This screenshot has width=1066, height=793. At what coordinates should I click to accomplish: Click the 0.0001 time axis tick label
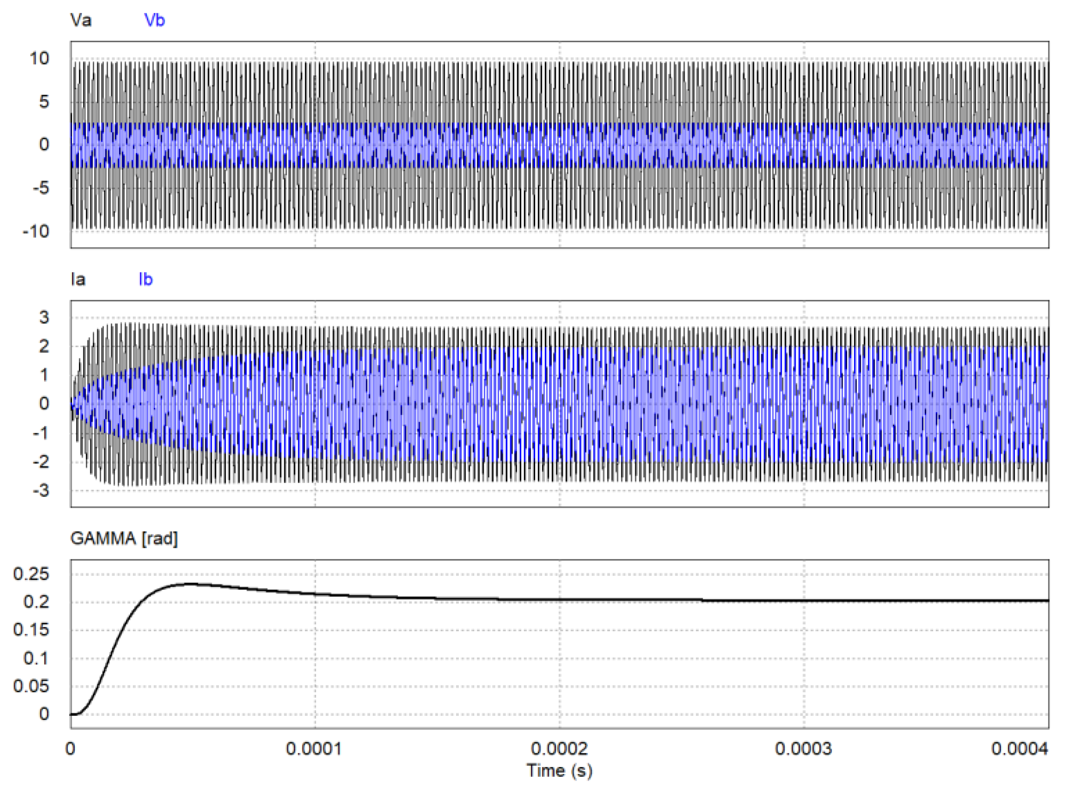pos(314,749)
